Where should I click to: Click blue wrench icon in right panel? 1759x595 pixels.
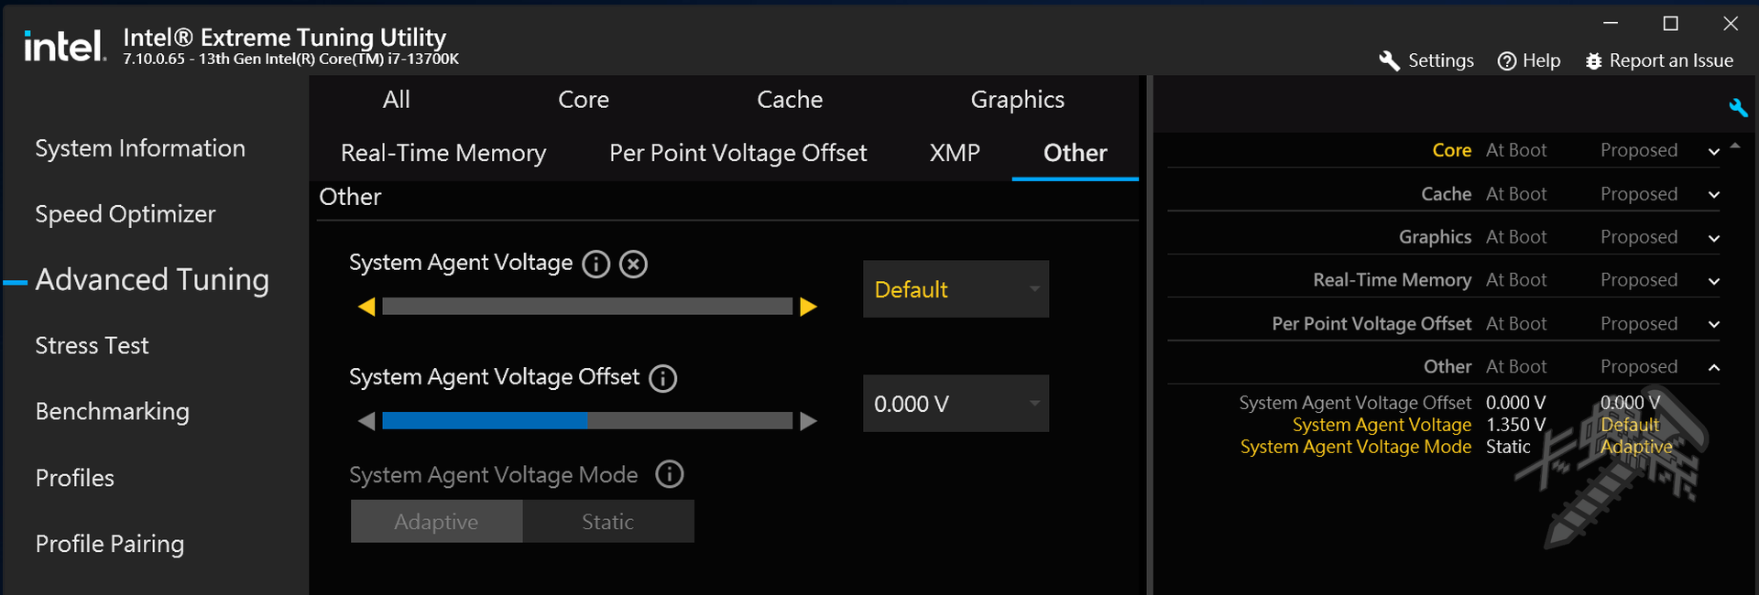pyautogui.click(x=1737, y=108)
